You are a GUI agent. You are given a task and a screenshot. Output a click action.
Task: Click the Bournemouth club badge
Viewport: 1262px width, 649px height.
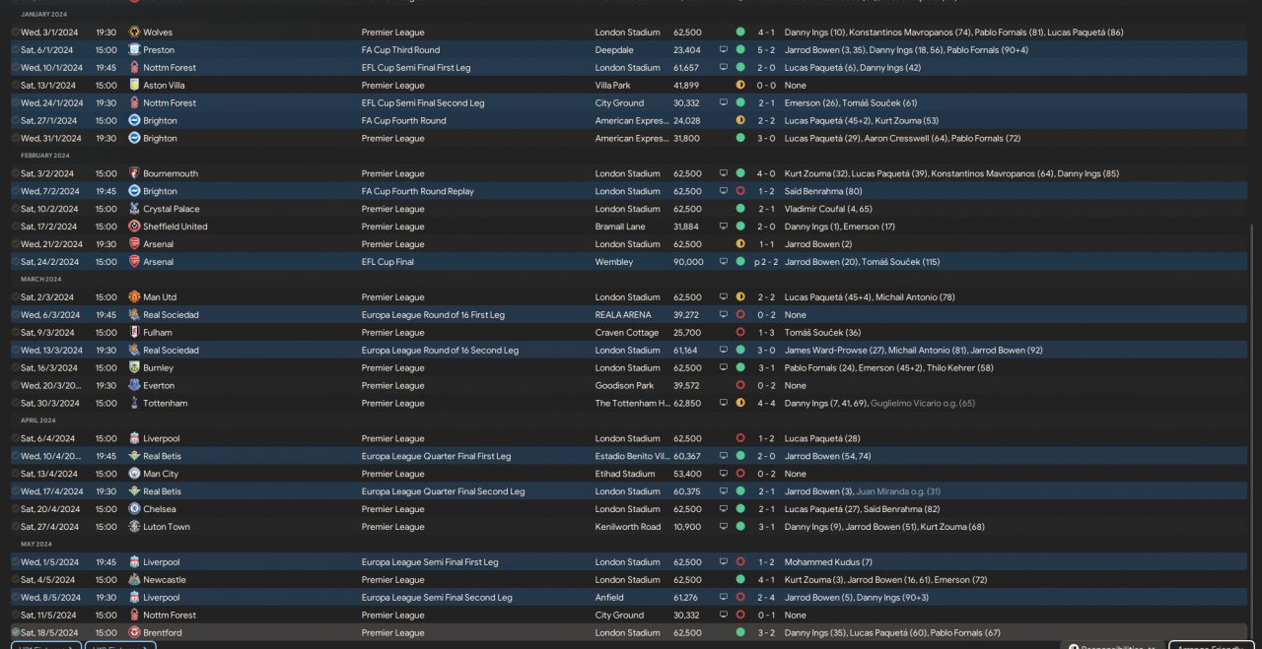(x=134, y=174)
